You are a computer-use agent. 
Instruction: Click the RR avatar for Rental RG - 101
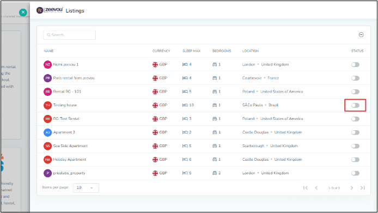[x=47, y=92]
